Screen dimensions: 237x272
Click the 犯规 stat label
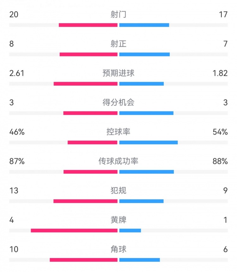[118, 191]
